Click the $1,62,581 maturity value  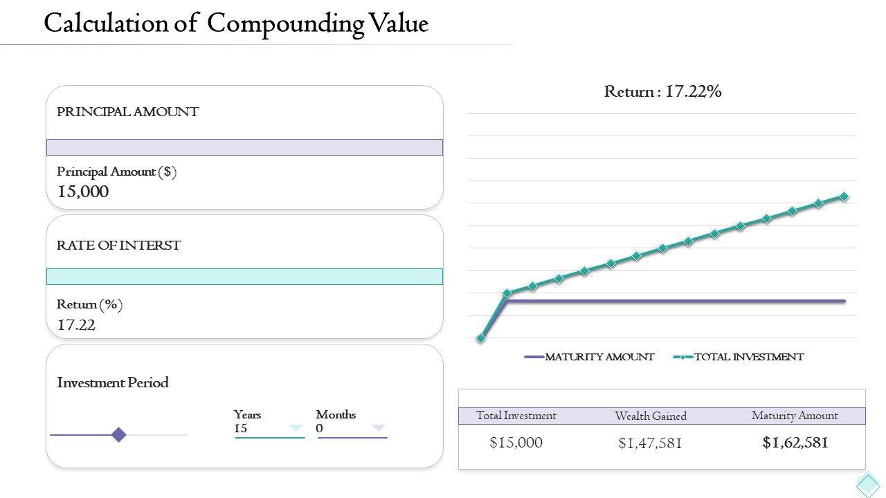[x=795, y=443]
